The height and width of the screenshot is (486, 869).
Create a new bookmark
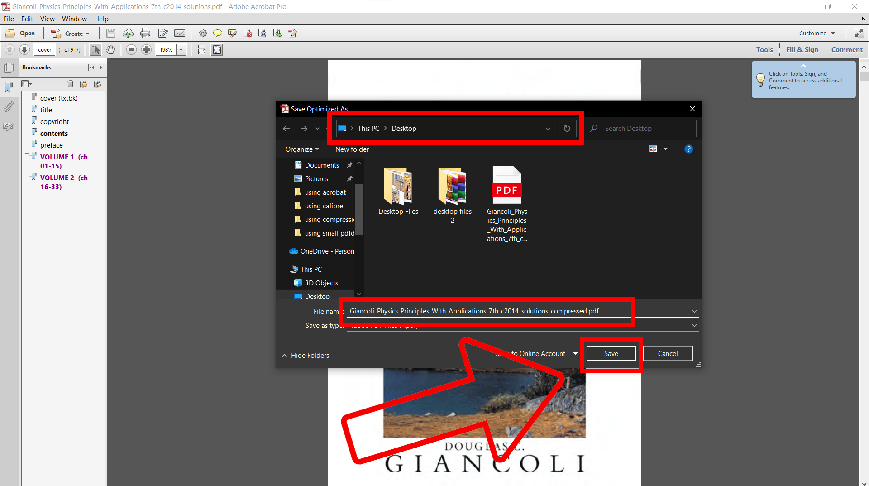[84, 84]
